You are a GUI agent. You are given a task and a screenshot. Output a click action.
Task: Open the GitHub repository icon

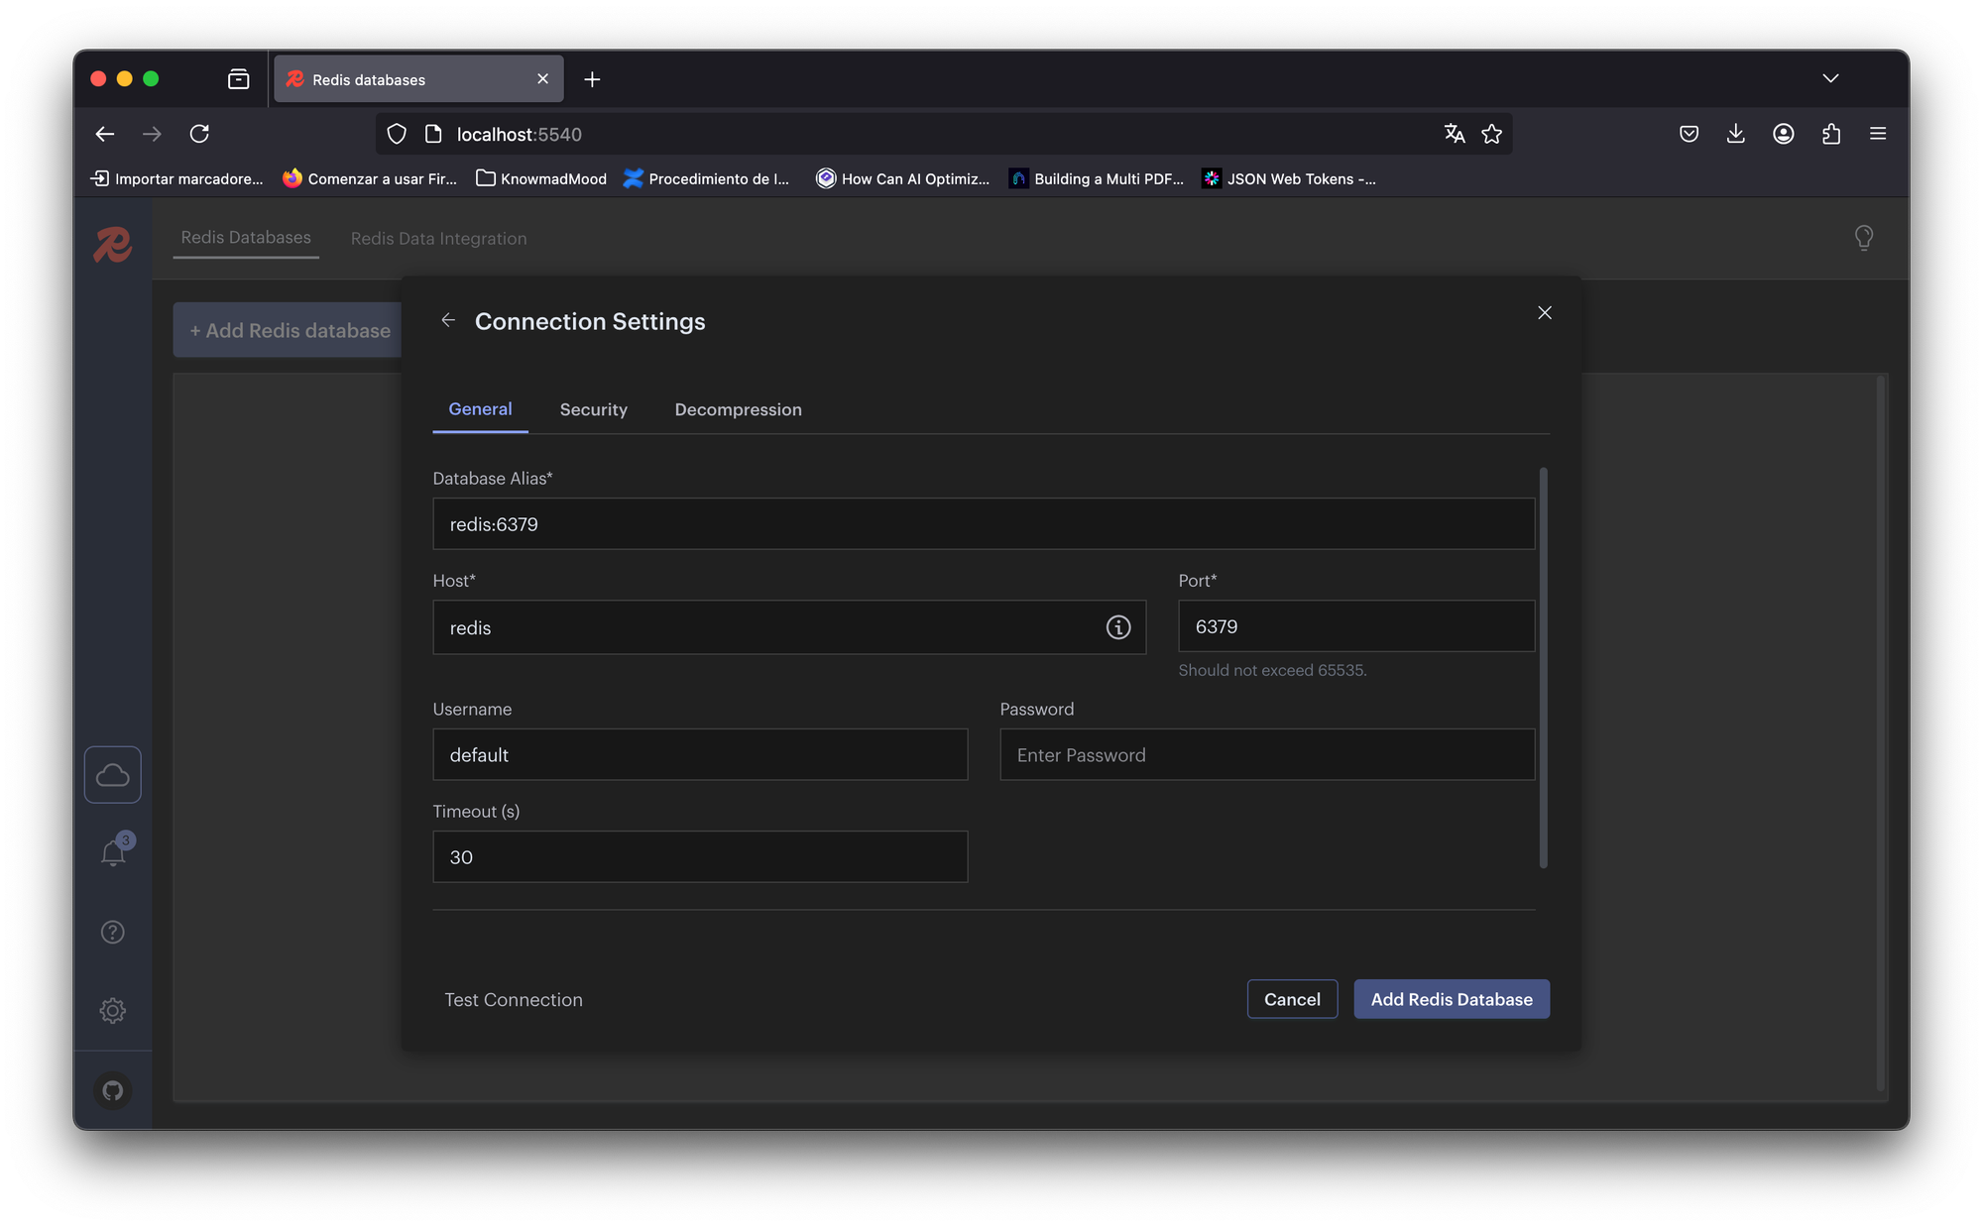point(113,1090)
